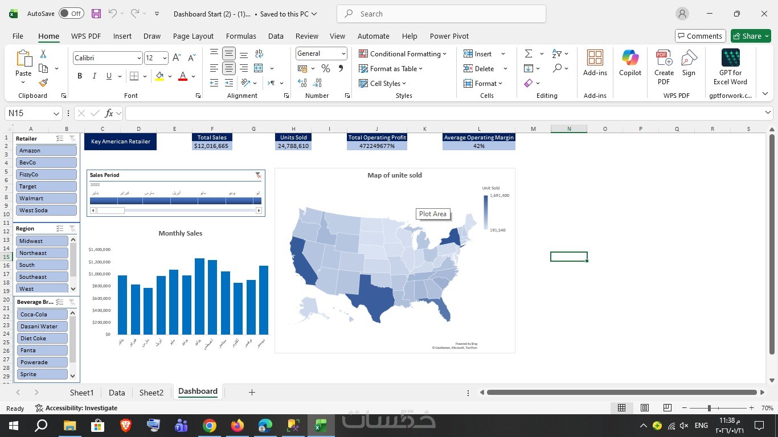This screenshot has height=437, width=778.
Task: Click the Decrease Decimal icon
Action: pos(318,83)
